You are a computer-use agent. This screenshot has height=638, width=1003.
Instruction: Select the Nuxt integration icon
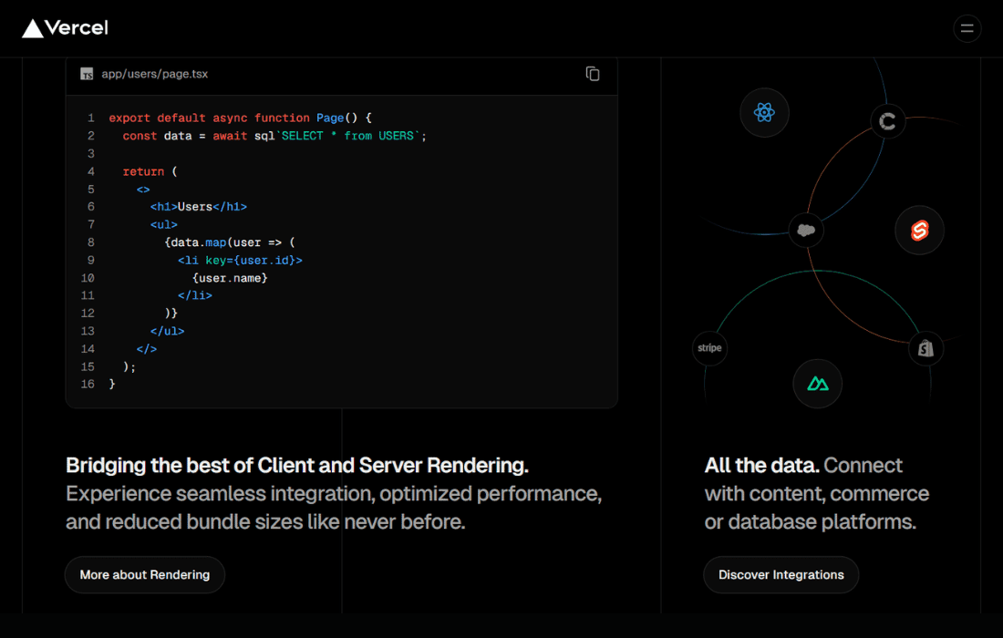point(818,384)
